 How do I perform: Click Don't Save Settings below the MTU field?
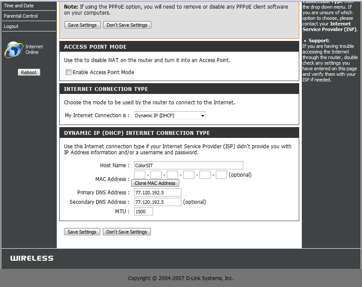point(126,232)
